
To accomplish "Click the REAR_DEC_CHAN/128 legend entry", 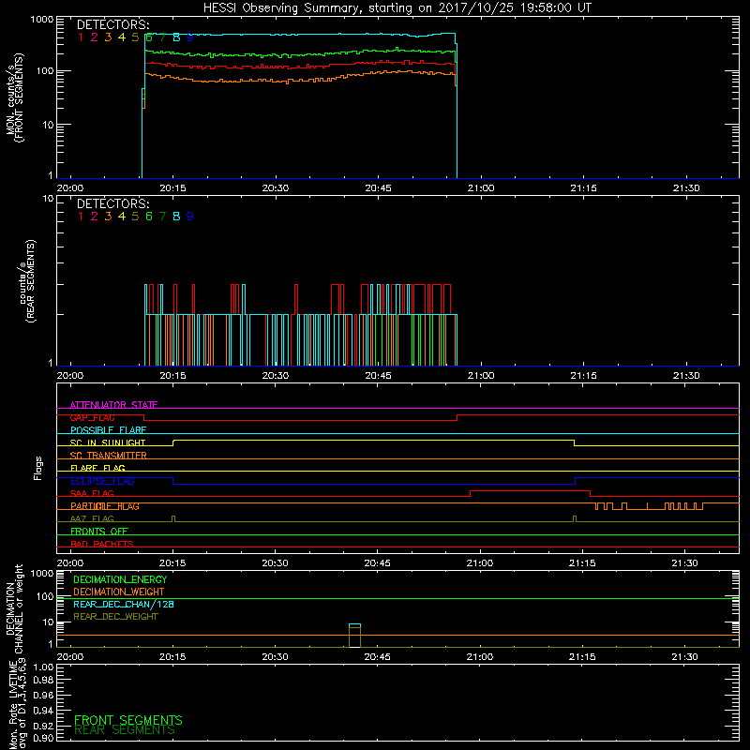I will click(x=124, y=605).
